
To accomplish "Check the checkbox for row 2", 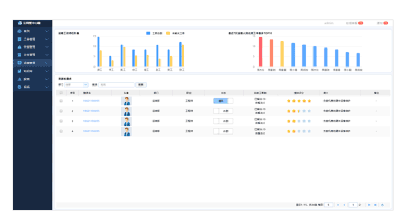I will pos(61,111).
